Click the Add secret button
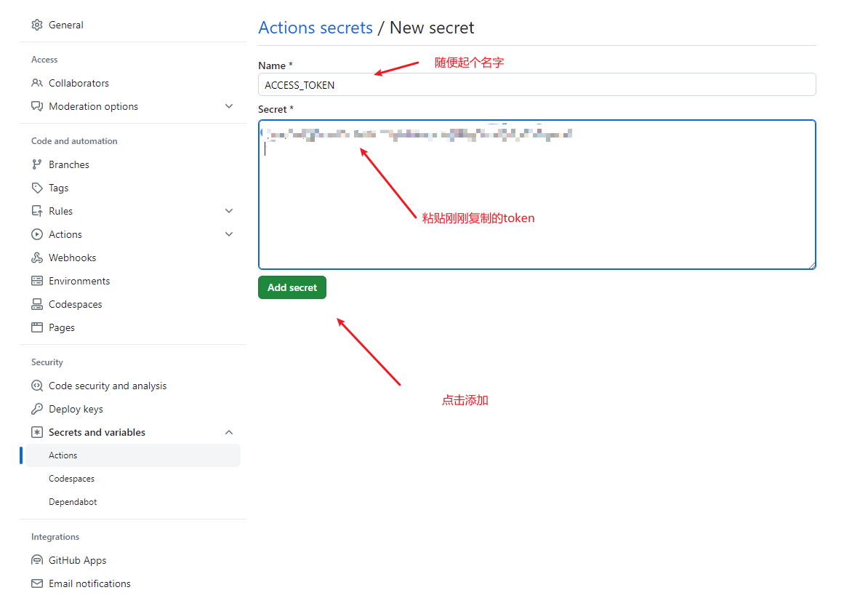This screenshot has width=860, height=614. (x=292, y=287)
